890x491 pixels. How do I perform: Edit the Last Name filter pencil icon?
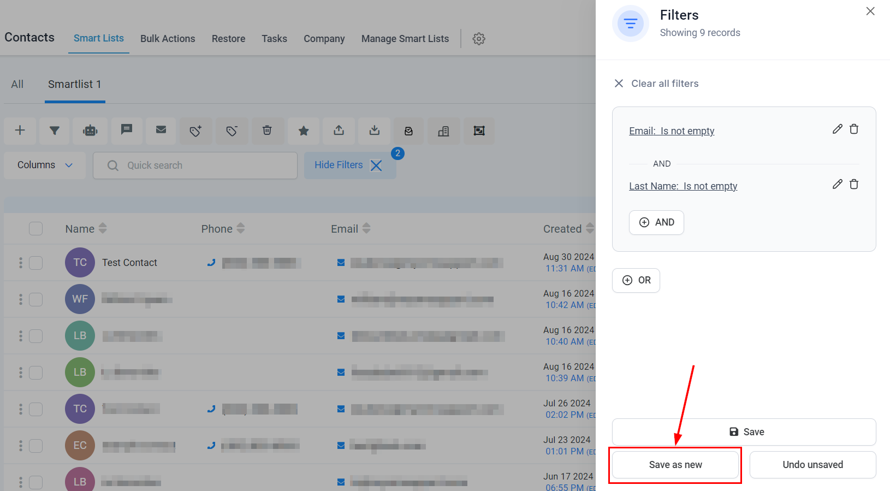click(837, 184)
